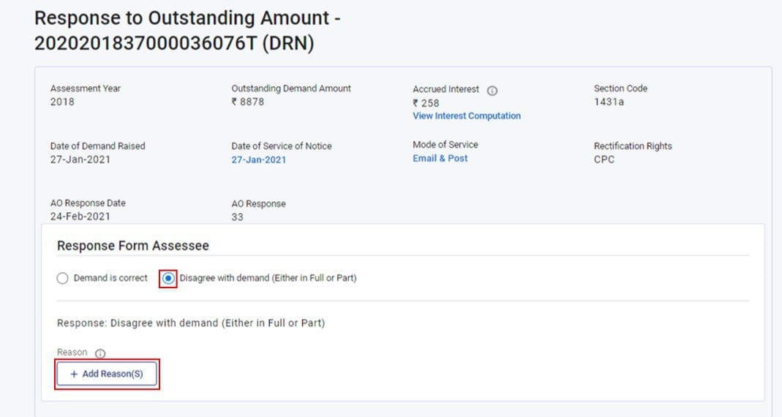The width and height of the screenshot is (782, 417).
Task: Select 'Disagree with demand' radio option
Action: pyautogui.click(x=168, y=278)
